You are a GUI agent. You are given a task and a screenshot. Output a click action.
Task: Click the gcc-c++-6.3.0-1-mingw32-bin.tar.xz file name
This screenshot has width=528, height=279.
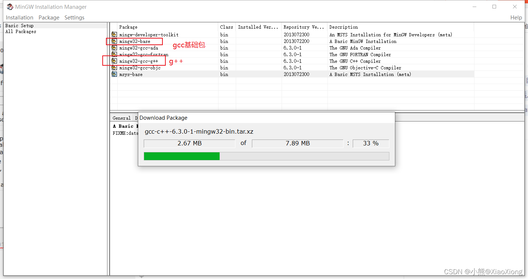199,131
